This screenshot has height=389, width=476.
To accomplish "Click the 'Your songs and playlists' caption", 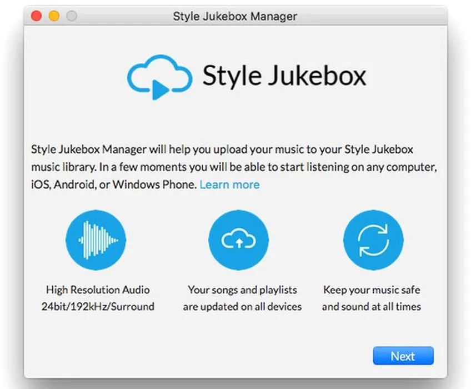I will (242, 290).
